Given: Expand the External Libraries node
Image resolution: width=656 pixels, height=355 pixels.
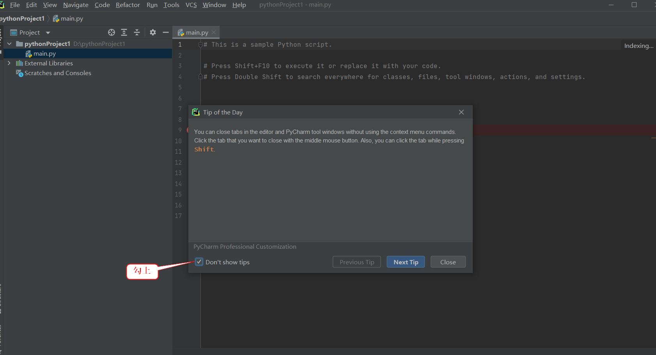Looking at the screenshot, I should pos(9,63).
